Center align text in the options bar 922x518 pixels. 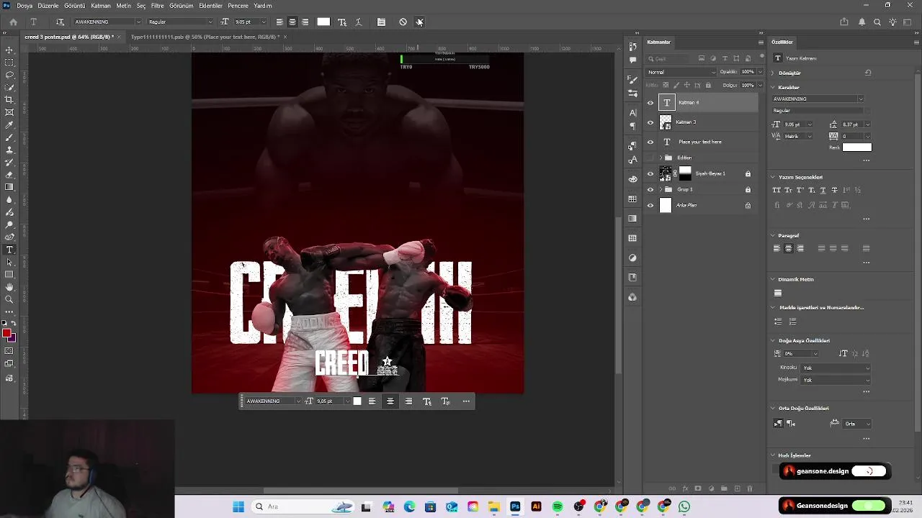point(292,22)
